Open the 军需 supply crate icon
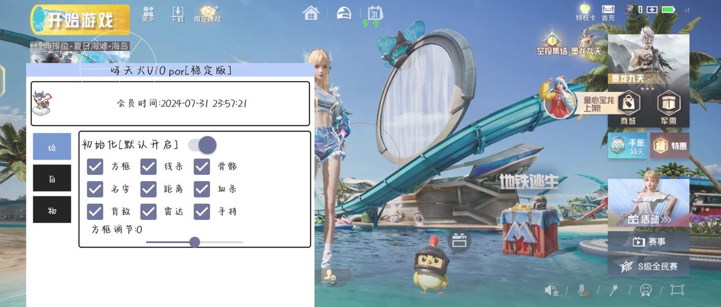The width and height of the screenshot is (721, 307). pyautogui.click(x=669, y=107)
